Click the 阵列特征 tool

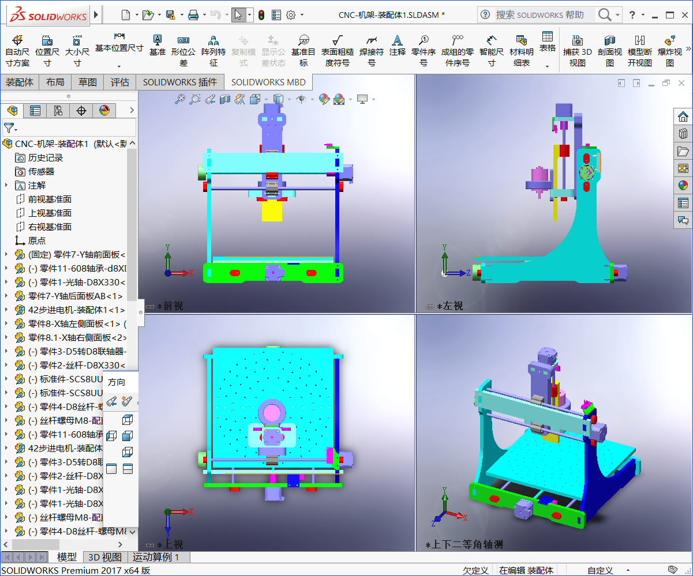(x=213, y=50)
